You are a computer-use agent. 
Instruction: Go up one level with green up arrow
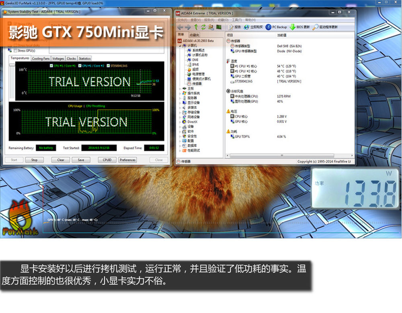pos(196,27)
